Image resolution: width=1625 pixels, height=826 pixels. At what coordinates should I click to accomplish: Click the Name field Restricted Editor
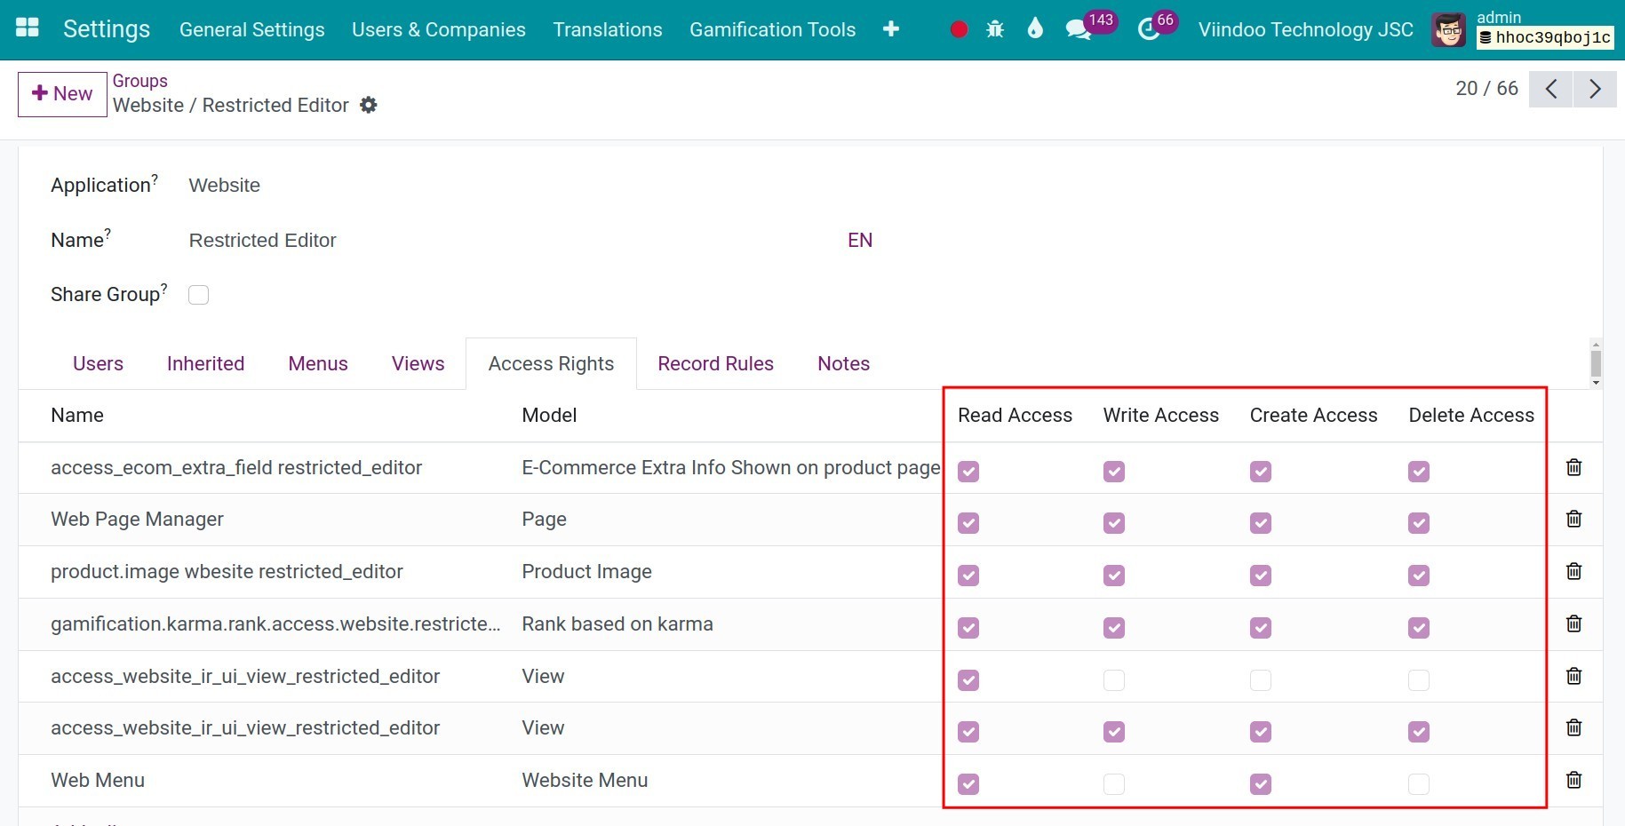262,240
